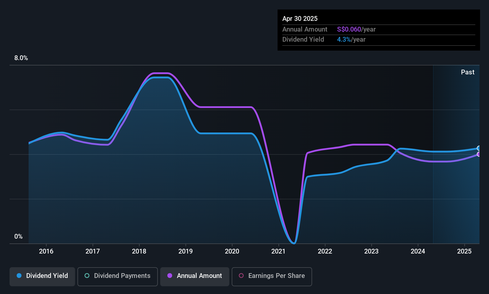The image size is (489, 294).
Task: Click the 2020 x-axis year label
Action: pos(232,251)
